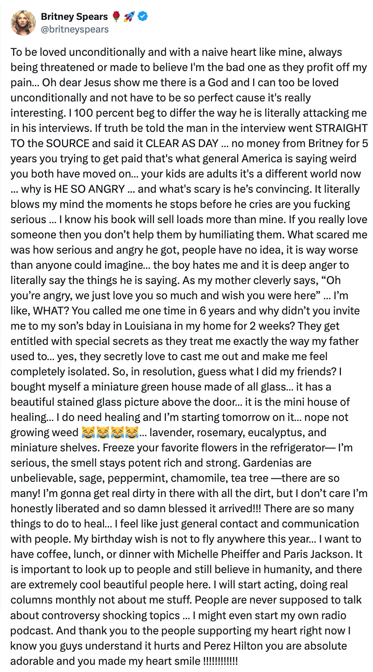Click the trailing exclamation marks at post end
Viewport: 373px width, 672px height.
click(220, 661)
